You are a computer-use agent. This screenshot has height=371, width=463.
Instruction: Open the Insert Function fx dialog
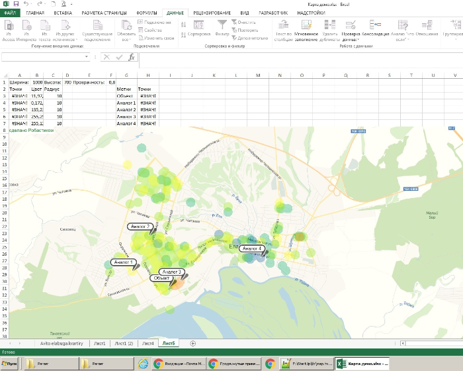(x=132, y=57)
